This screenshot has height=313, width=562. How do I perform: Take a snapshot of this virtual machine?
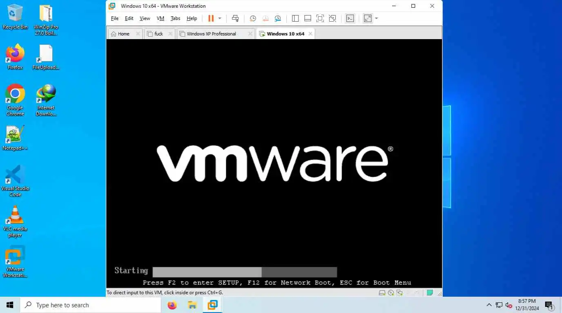[x=253, y=18]
